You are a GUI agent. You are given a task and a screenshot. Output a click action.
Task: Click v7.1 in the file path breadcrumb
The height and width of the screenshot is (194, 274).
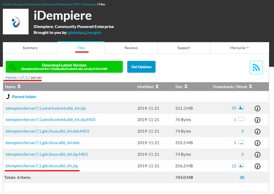[x=23, y=78]
